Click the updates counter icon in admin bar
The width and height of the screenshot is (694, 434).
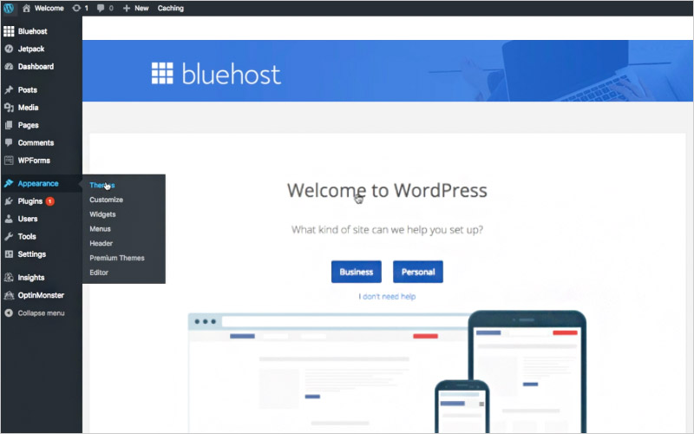point(78,8)
